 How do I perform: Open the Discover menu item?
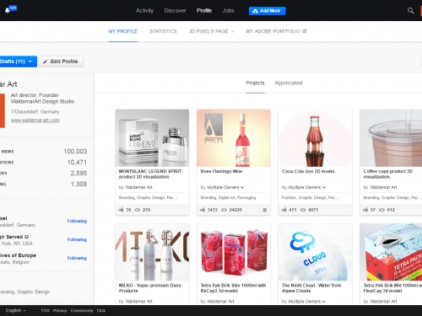point(175,11)
